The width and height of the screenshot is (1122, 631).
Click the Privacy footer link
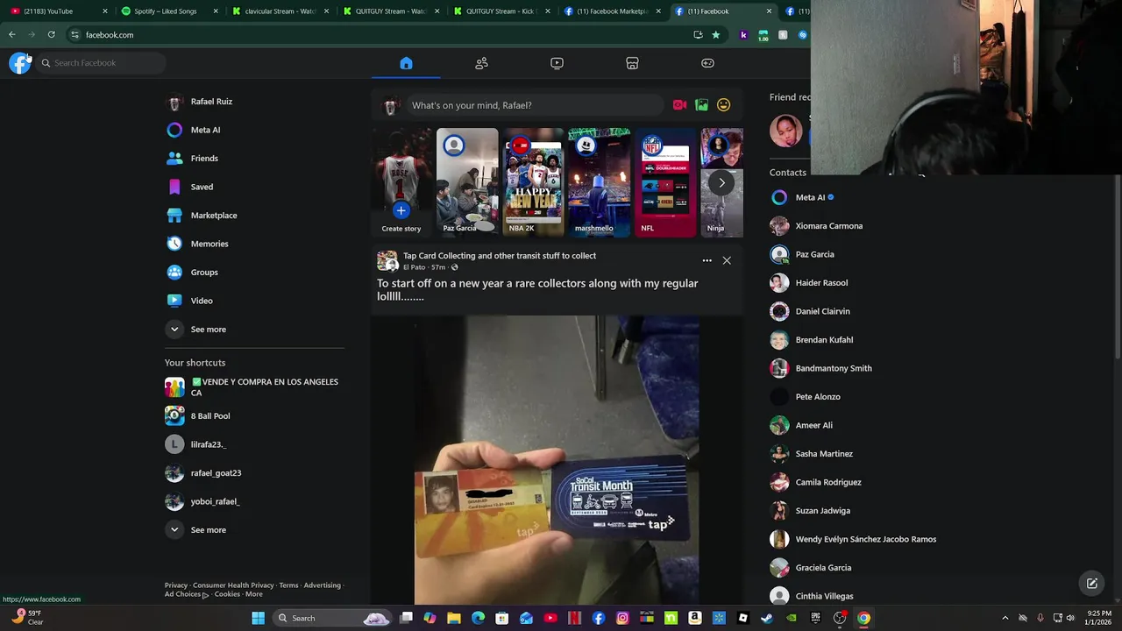click(x=176, y=585)
